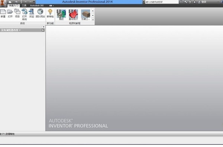
Task: Click the star favorites icon in title bar
Action: pos(194,2)
